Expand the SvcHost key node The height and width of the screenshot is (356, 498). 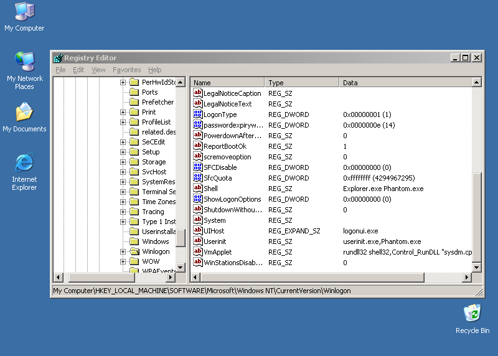click(123, 172)
